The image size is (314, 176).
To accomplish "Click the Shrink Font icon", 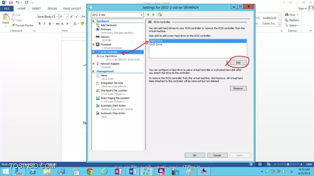I will click(76, 17).
